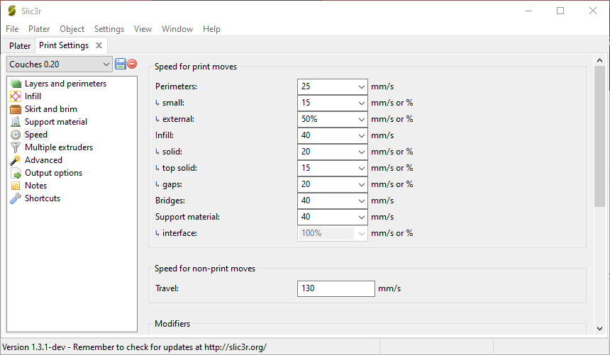The width and height of the screenshot is (610, 355).
Task: Expand the Support material speed dropdown
Action: tap(362, 218)
